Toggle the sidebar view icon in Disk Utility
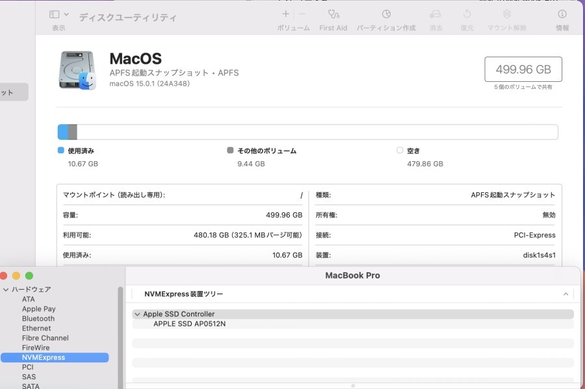The height and width of the screenshot is (389, 585). pyautogui.click(x=54, y=14)
